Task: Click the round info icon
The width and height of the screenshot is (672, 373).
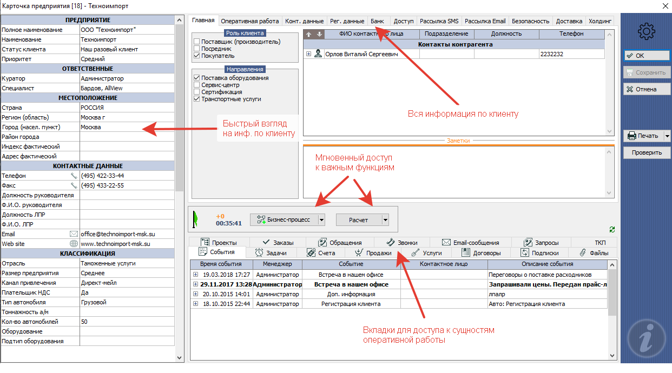Action: click(647, 338)
